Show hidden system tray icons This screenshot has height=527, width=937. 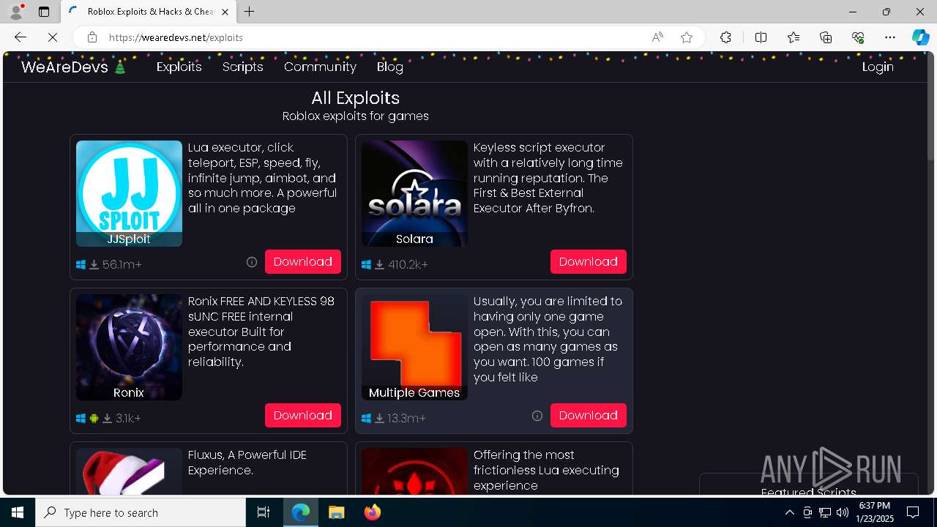point(789,512)
